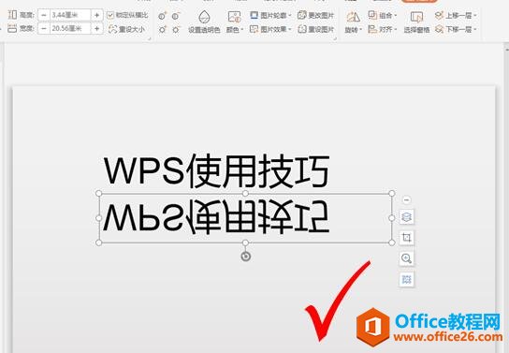Click the height label icon
Viewport: 509px width, 353px height.
point(12,15)
